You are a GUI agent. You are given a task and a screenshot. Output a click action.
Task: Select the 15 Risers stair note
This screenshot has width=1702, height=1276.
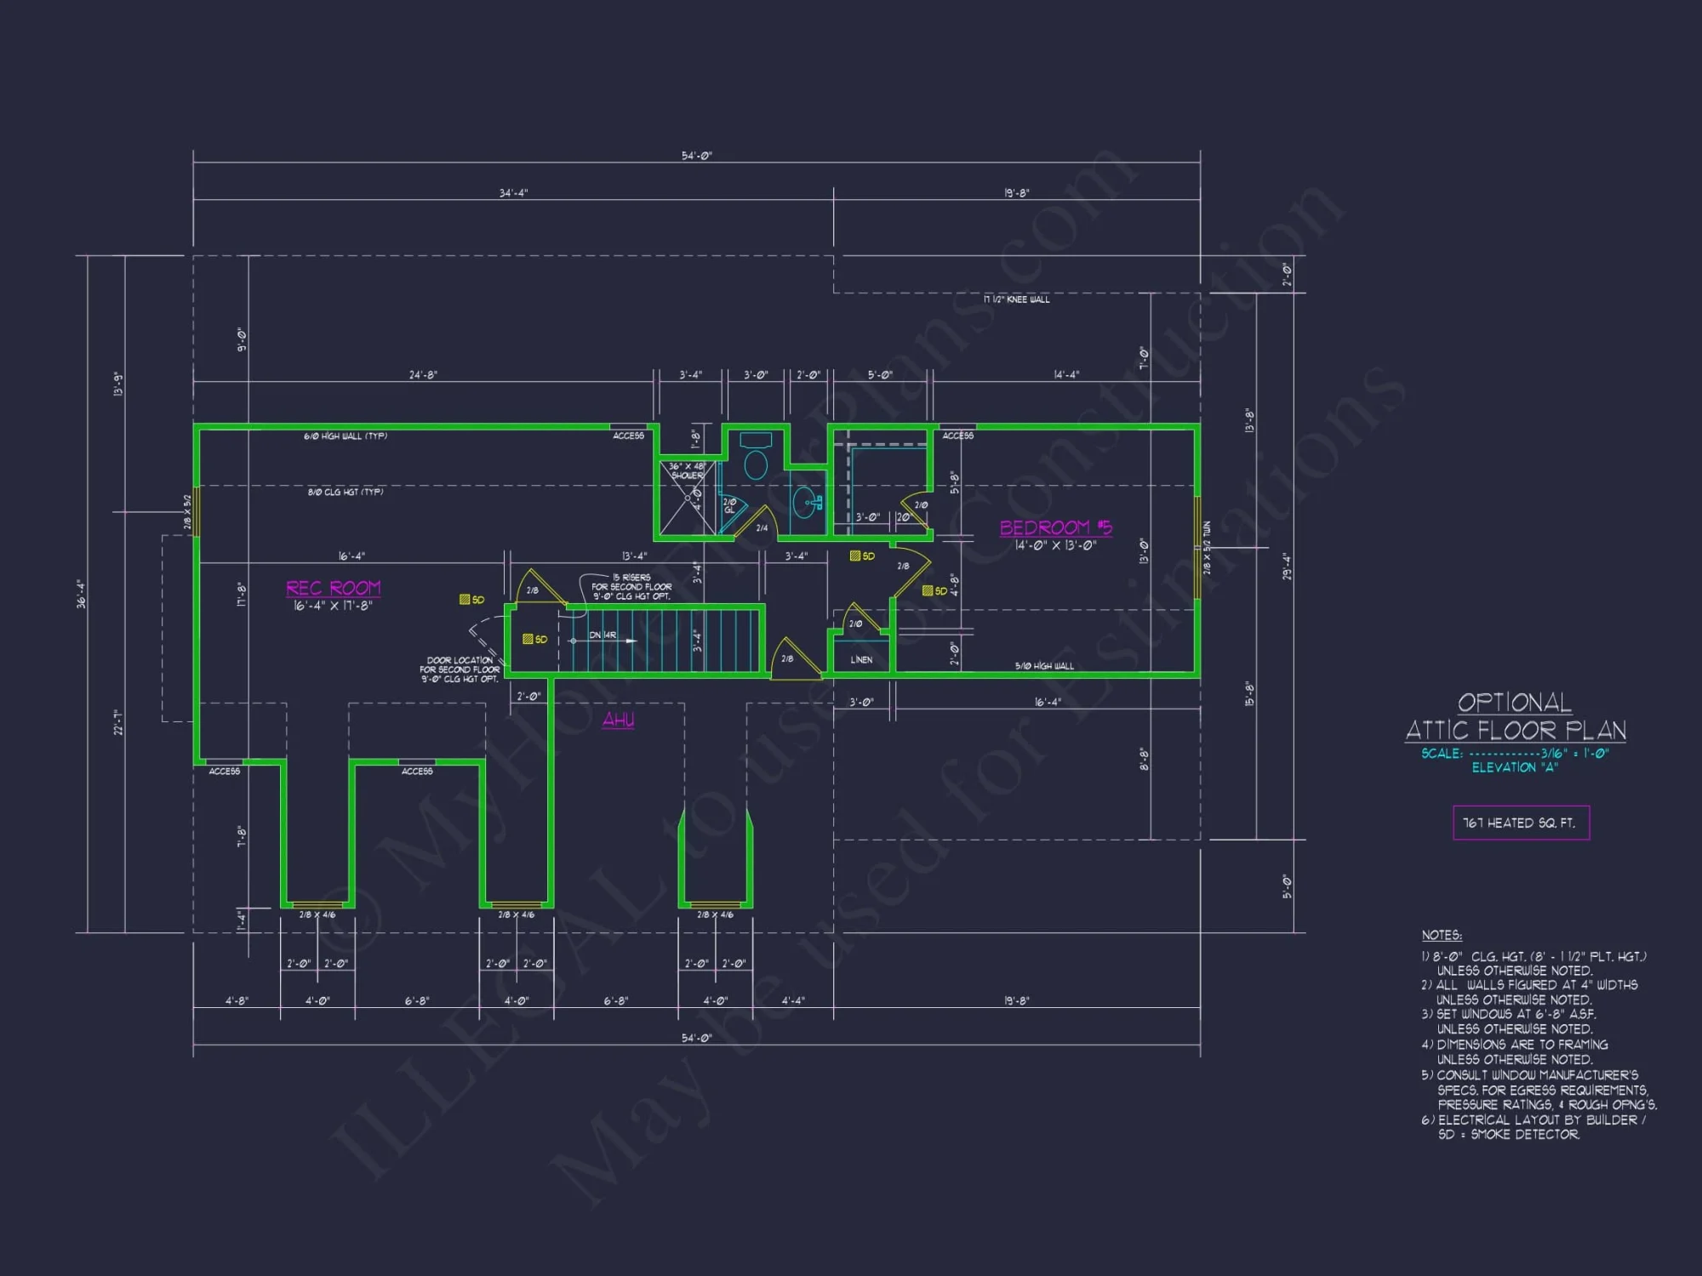pyautogui.click(x=631, y=586)
